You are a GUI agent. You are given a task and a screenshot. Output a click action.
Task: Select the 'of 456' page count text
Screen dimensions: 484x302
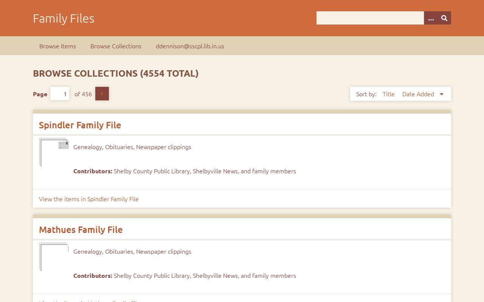click(x=83, y=94)
